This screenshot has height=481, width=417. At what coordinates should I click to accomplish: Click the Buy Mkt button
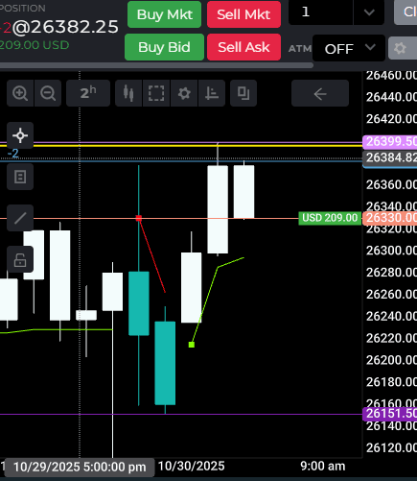point(164,14)
